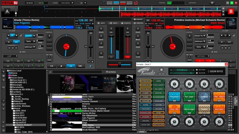239x134 pixels.
Task: Collapse the Discos Duros tree node
Action: [x=8, y=78]
